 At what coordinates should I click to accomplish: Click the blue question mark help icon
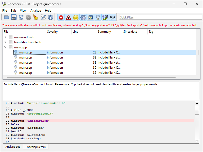[50, 17]
